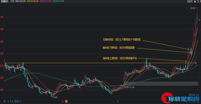The width and height of the screenshot is (201, 104).
Task: Click the 财 financial marker at chart bottom
Action: (x=66, y=101)
